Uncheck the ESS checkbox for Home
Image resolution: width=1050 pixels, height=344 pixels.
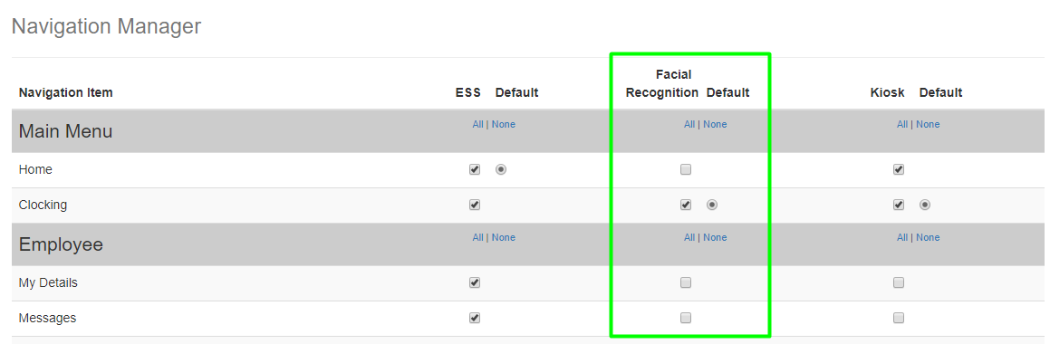click(475, 169)
